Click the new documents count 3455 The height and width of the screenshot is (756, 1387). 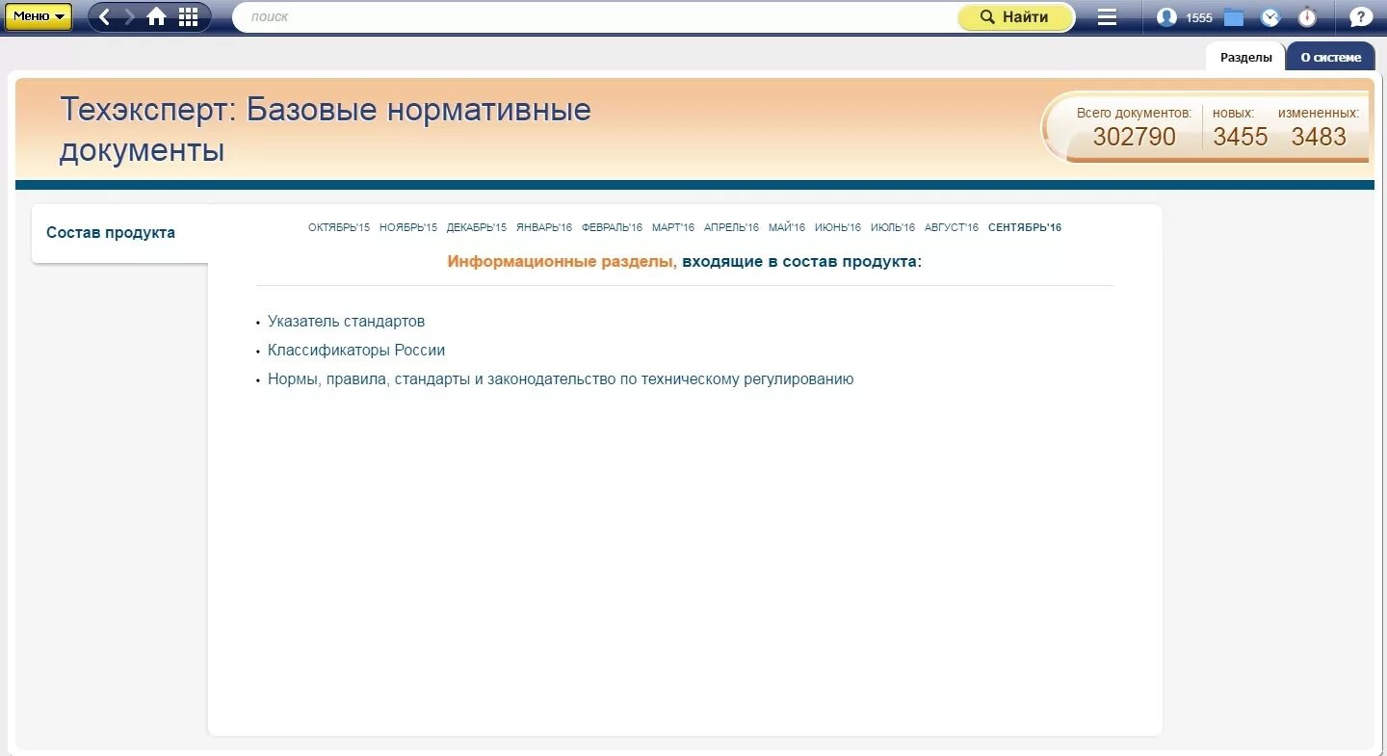[1241, 137]
